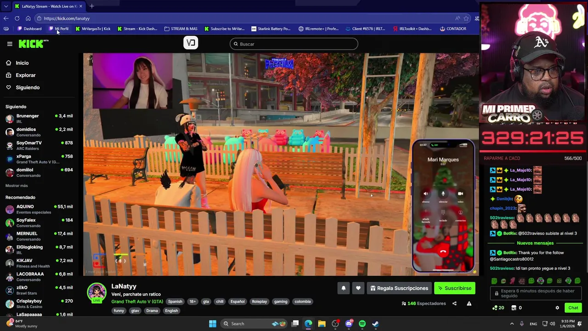This screenshot has height=331, width=588.
Task: Open the CONTADOR bookmark
Action: 453,29
